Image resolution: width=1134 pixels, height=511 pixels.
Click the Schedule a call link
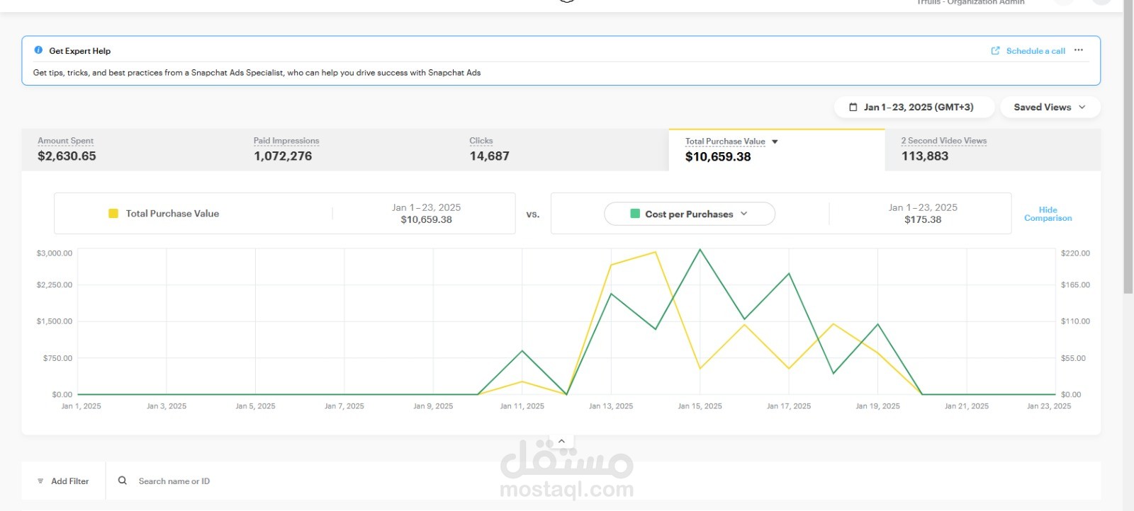(x=1035, y=51)
